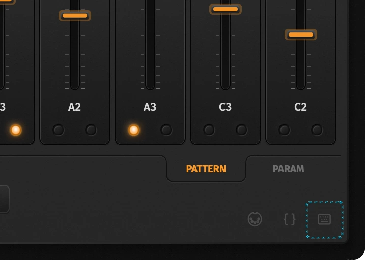This screenshot has width=365, height=260.
Task: Click the A2 channel fader handle
Action: [x=75, y=16]
